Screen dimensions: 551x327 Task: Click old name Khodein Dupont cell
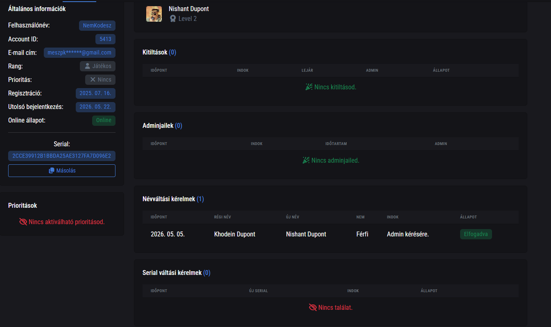[x=235, y=234]
